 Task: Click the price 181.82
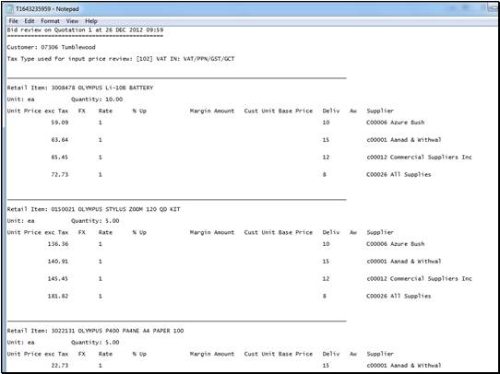click(58, 296)
